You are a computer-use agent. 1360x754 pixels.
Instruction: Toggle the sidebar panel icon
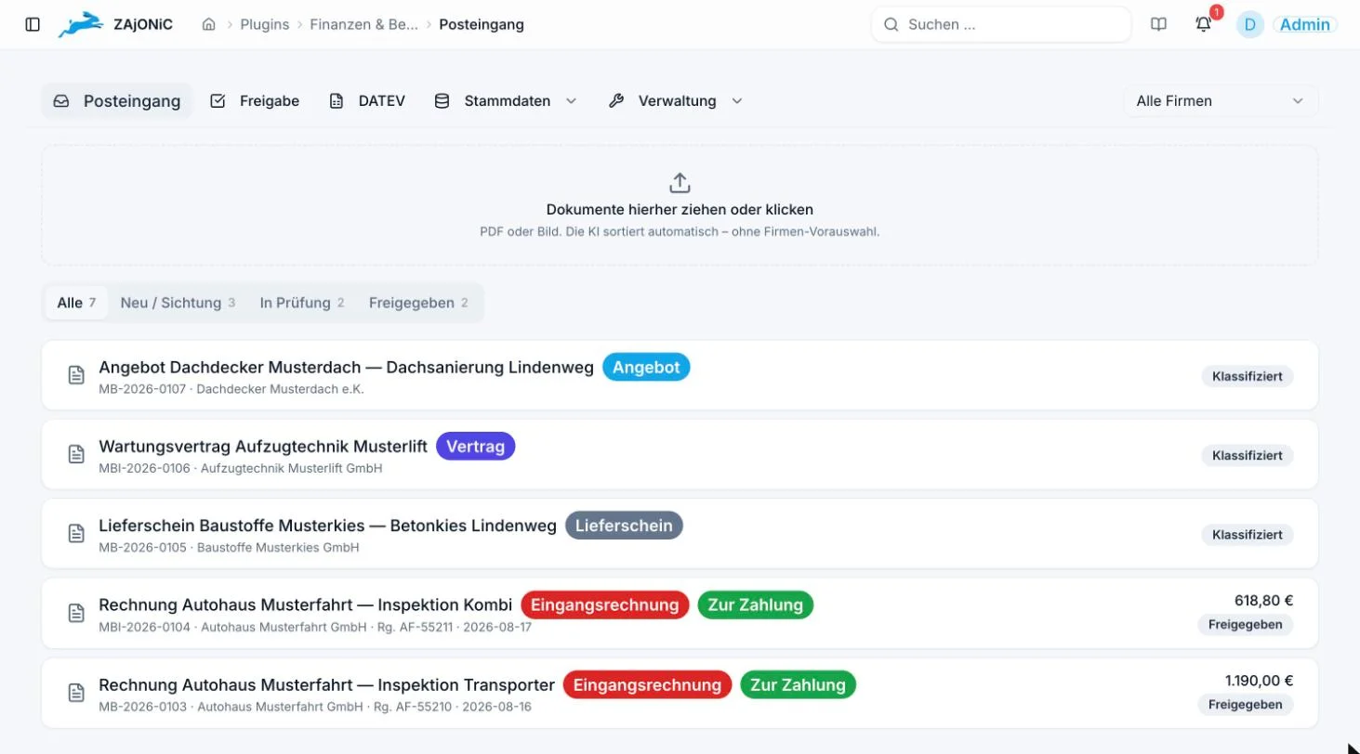click(33, 25)
